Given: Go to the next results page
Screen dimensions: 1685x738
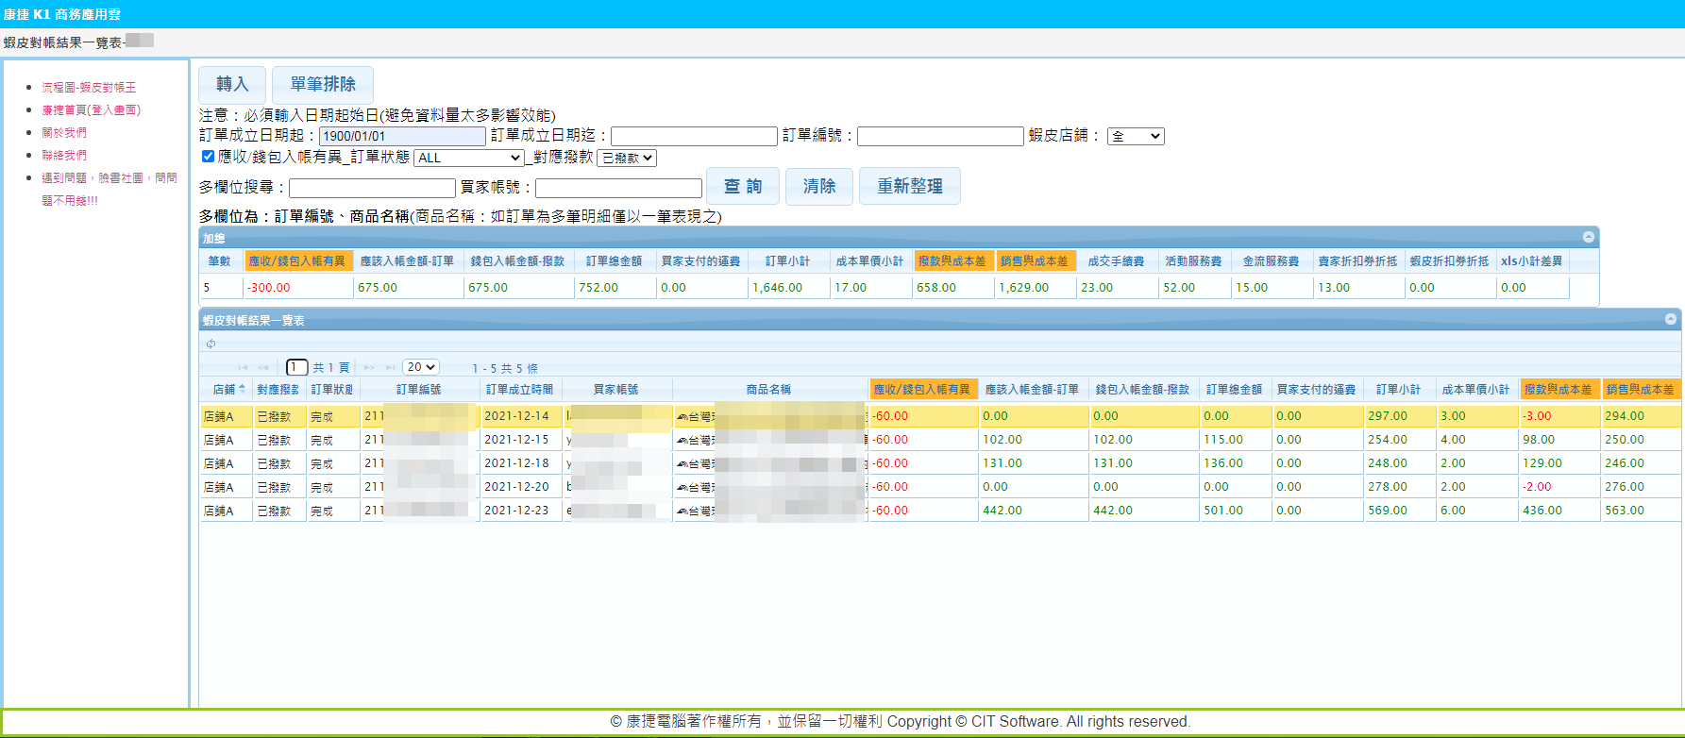Looking at the screenshot, I should click(x=369, y=368).
